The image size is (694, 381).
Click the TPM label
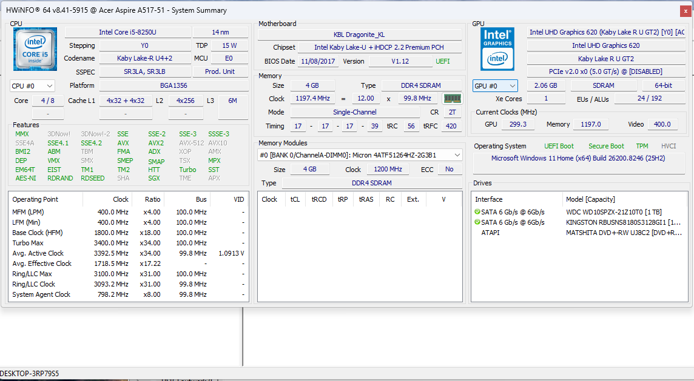coord(642,147)
